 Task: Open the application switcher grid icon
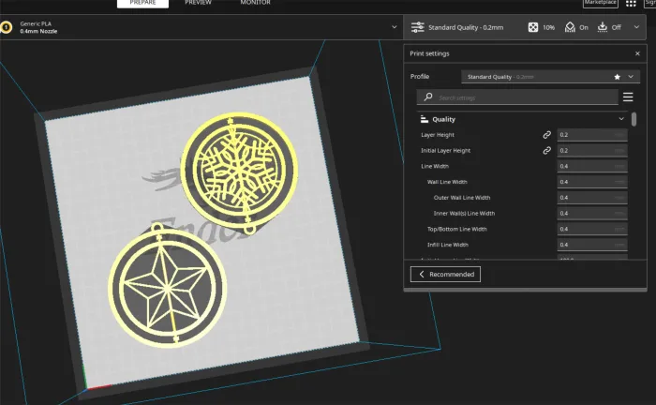coord(631,4)
